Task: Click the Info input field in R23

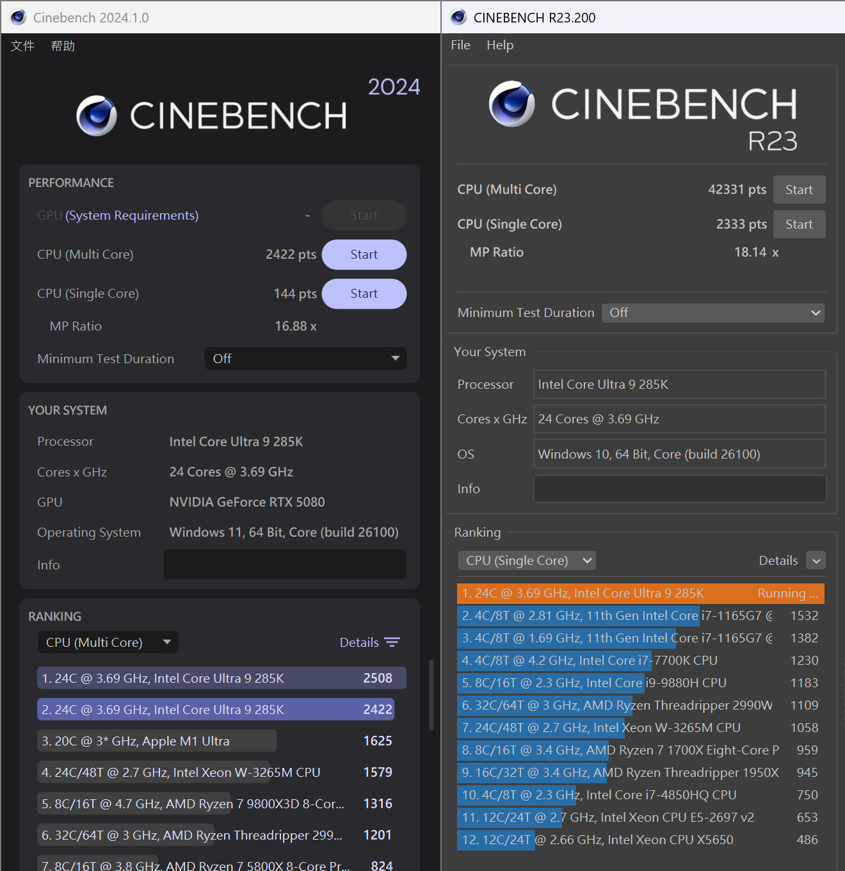Action: click(679, 489)
